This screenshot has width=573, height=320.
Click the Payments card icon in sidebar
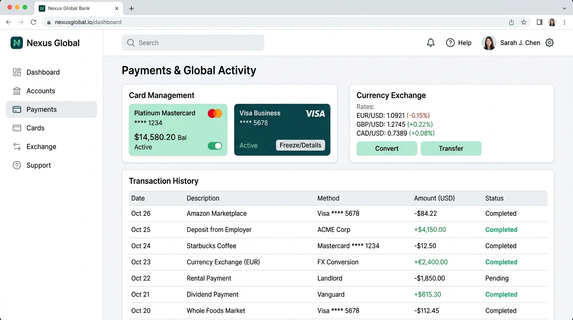pos(17,110)
